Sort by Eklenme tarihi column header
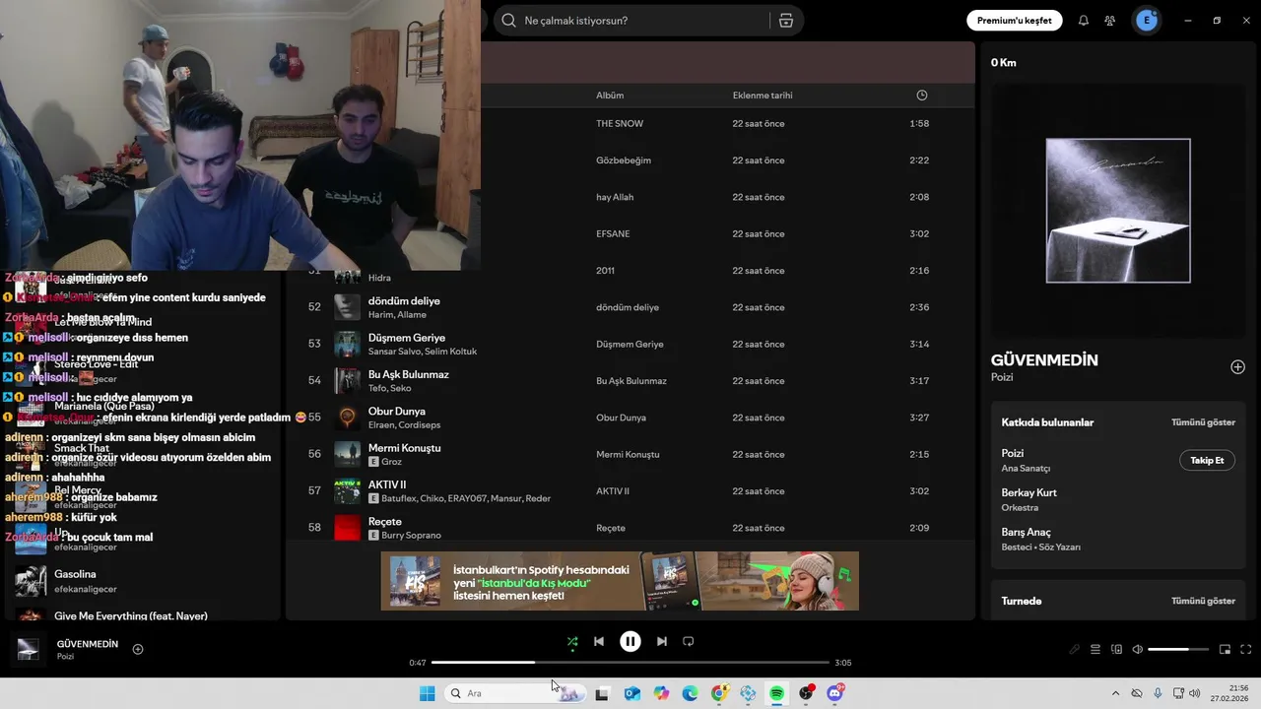Screen dimensions: 1261x709 tap(763, 96)
